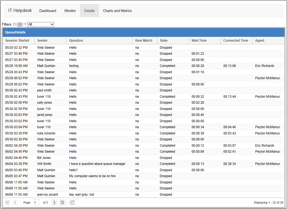
Task: Open Charts and Metrics tab
Action: 117,11
